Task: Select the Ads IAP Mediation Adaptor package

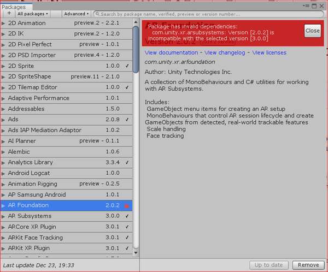Action: coord(66,130)
